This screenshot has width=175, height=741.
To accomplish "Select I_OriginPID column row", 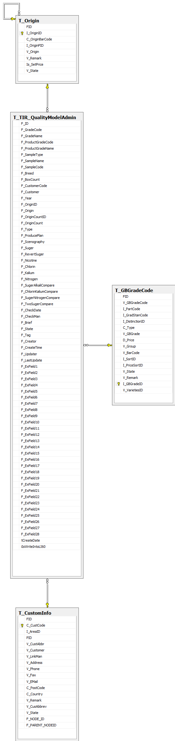I will (47, 46).
